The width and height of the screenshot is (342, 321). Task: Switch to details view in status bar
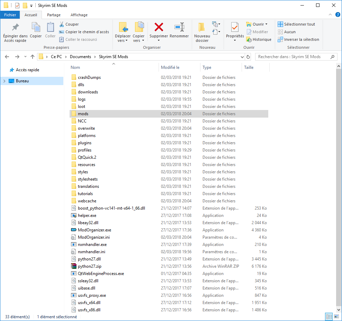coord(329,317)
